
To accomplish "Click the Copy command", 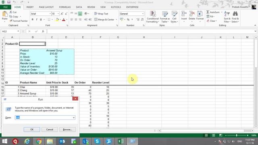I will coord(14,17).
